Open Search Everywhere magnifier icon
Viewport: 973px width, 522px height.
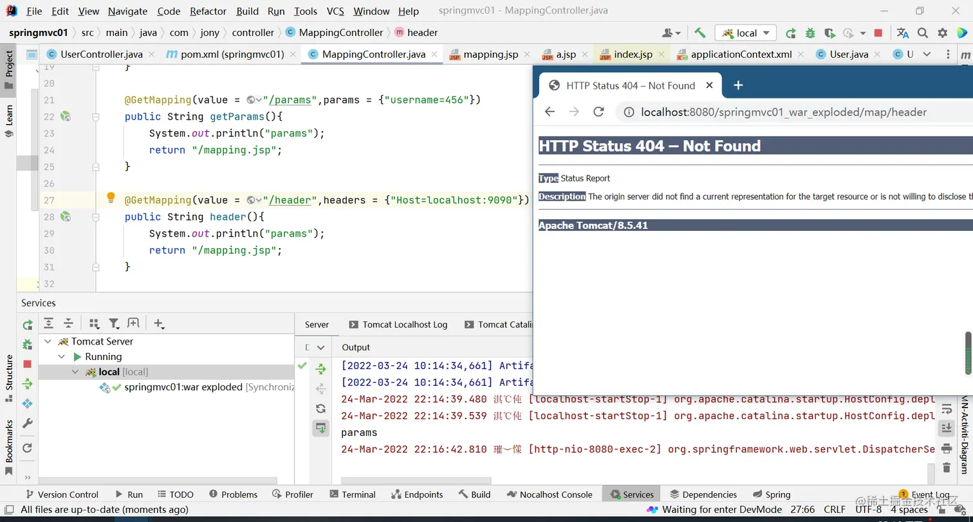coord(923,33)
